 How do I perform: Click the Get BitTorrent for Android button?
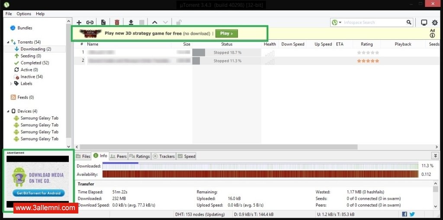pyautogui.click(x=38, y=193)
